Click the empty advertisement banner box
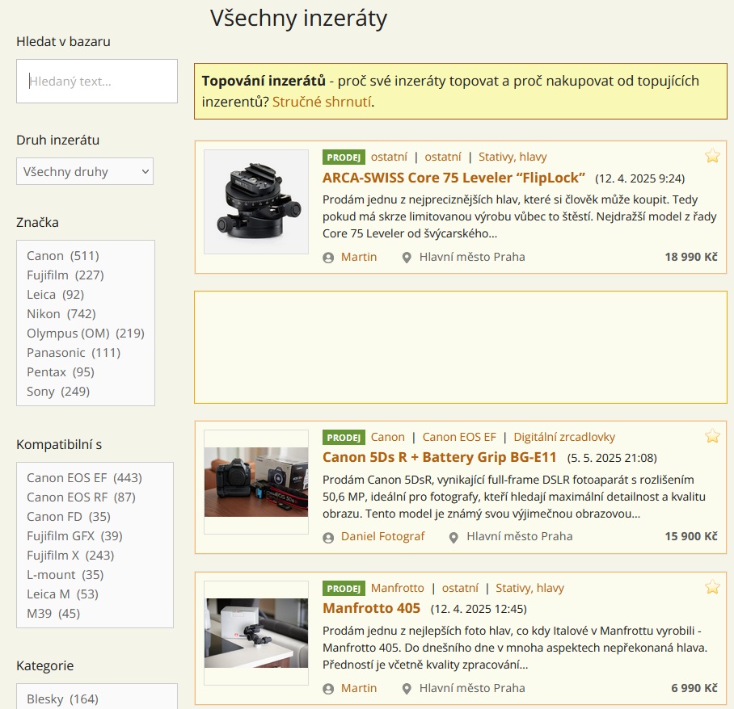The image size is (734, 709). click(461, 347)
